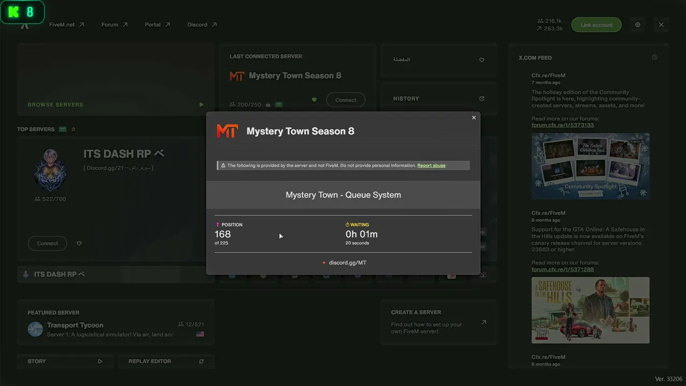Open the Portal link in top bar
686x386 pixels.
tap(158, 25)
